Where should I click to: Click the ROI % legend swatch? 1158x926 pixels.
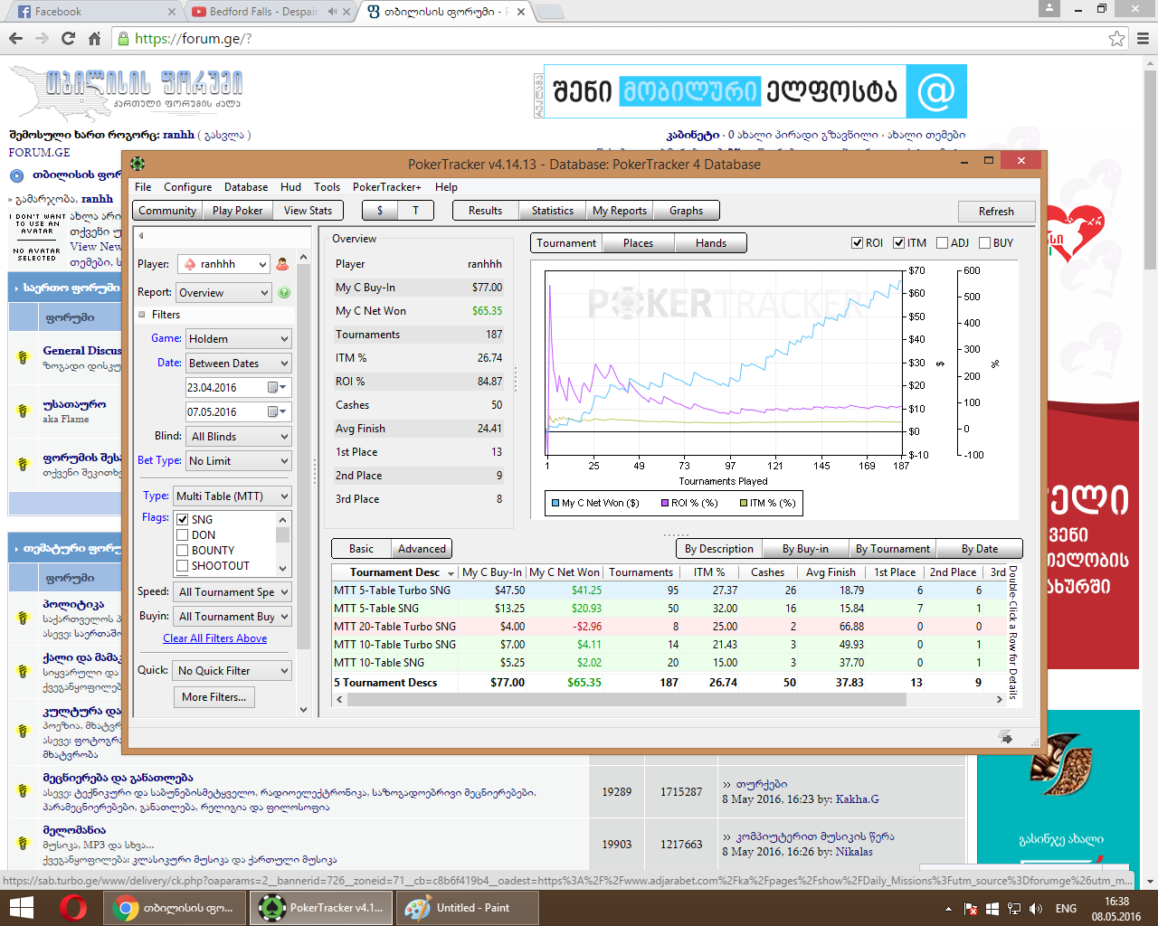tap(665, 503)
